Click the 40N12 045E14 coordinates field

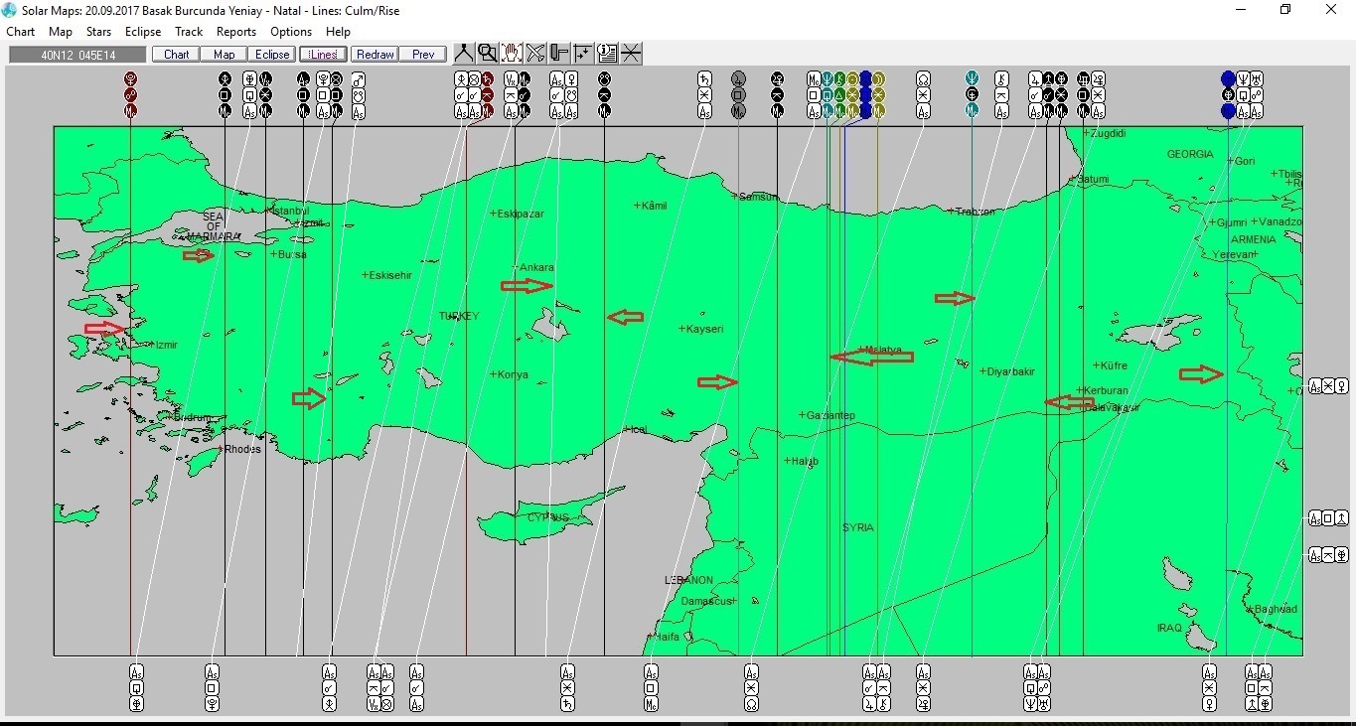tap(77, 55)
